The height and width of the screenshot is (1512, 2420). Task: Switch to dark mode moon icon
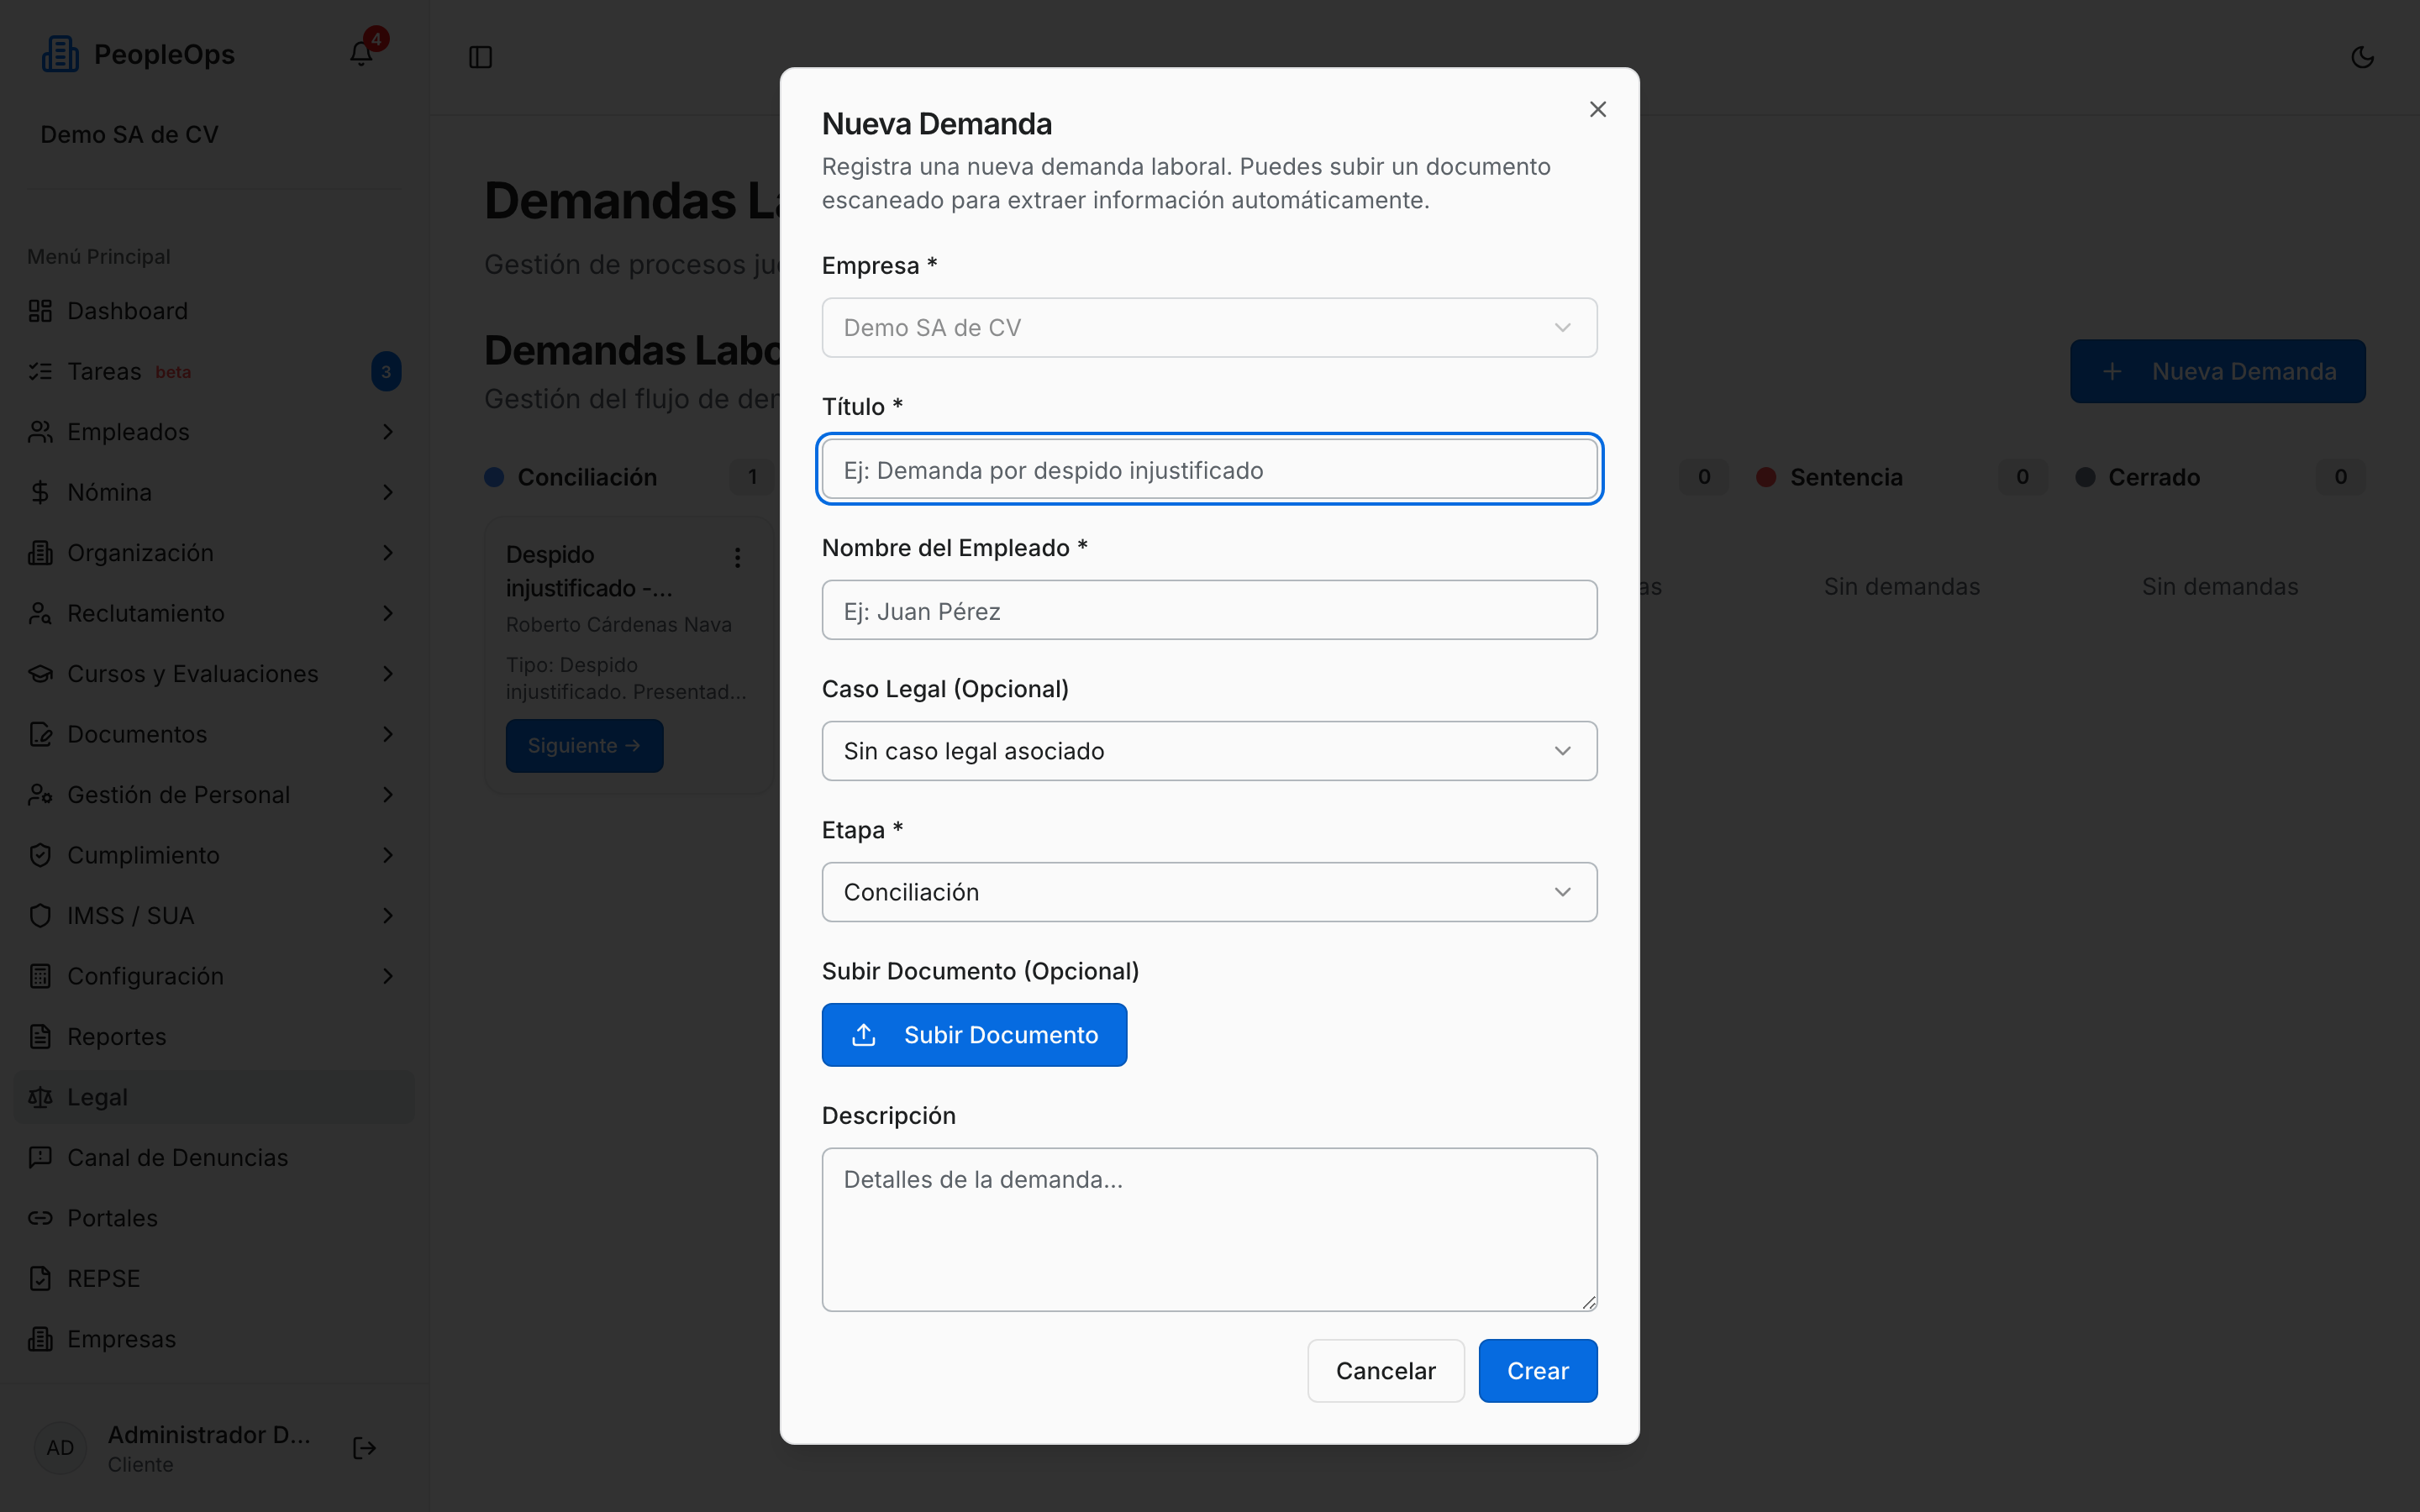coord(2362,57)
